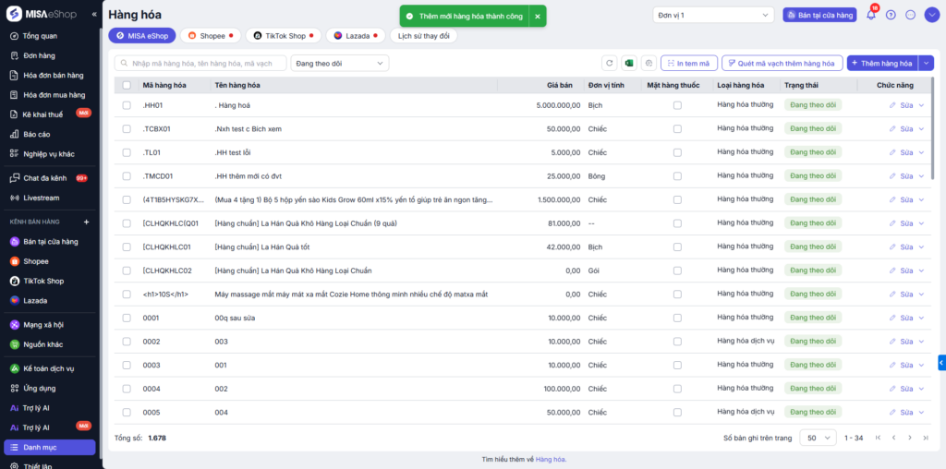946x469 pixels.
Task: Open the 'Lịch sử thay đổi' tab
Action: 423,35
